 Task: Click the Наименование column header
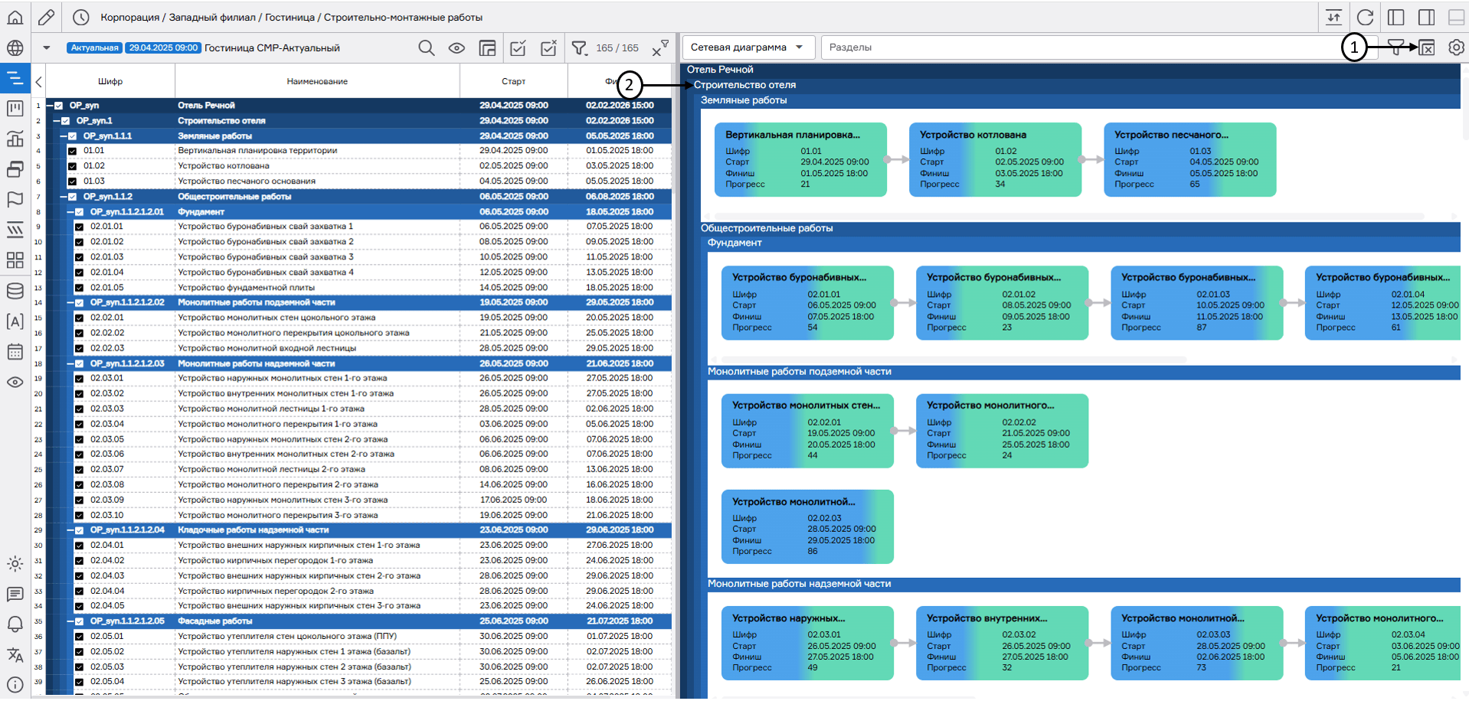(317, 81)
